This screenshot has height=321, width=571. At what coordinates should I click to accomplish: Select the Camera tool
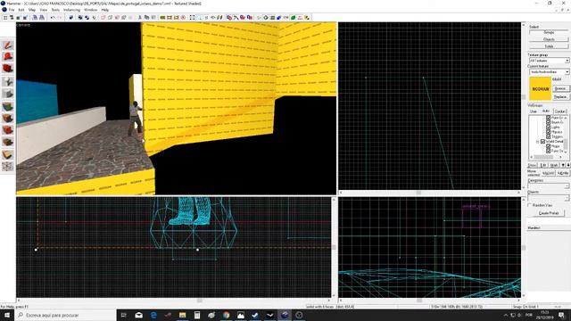8,69
